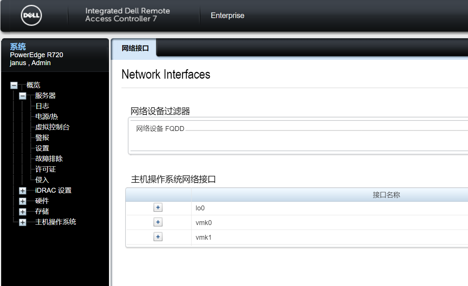This screenshot has height=286, width=468.
Task: Select the 服务器 node in the tree
Action: point(45,95)
